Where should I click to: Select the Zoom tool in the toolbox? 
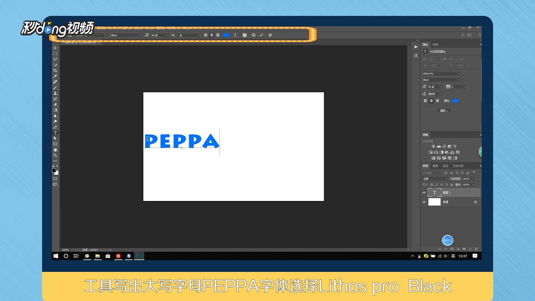[55, 156]
